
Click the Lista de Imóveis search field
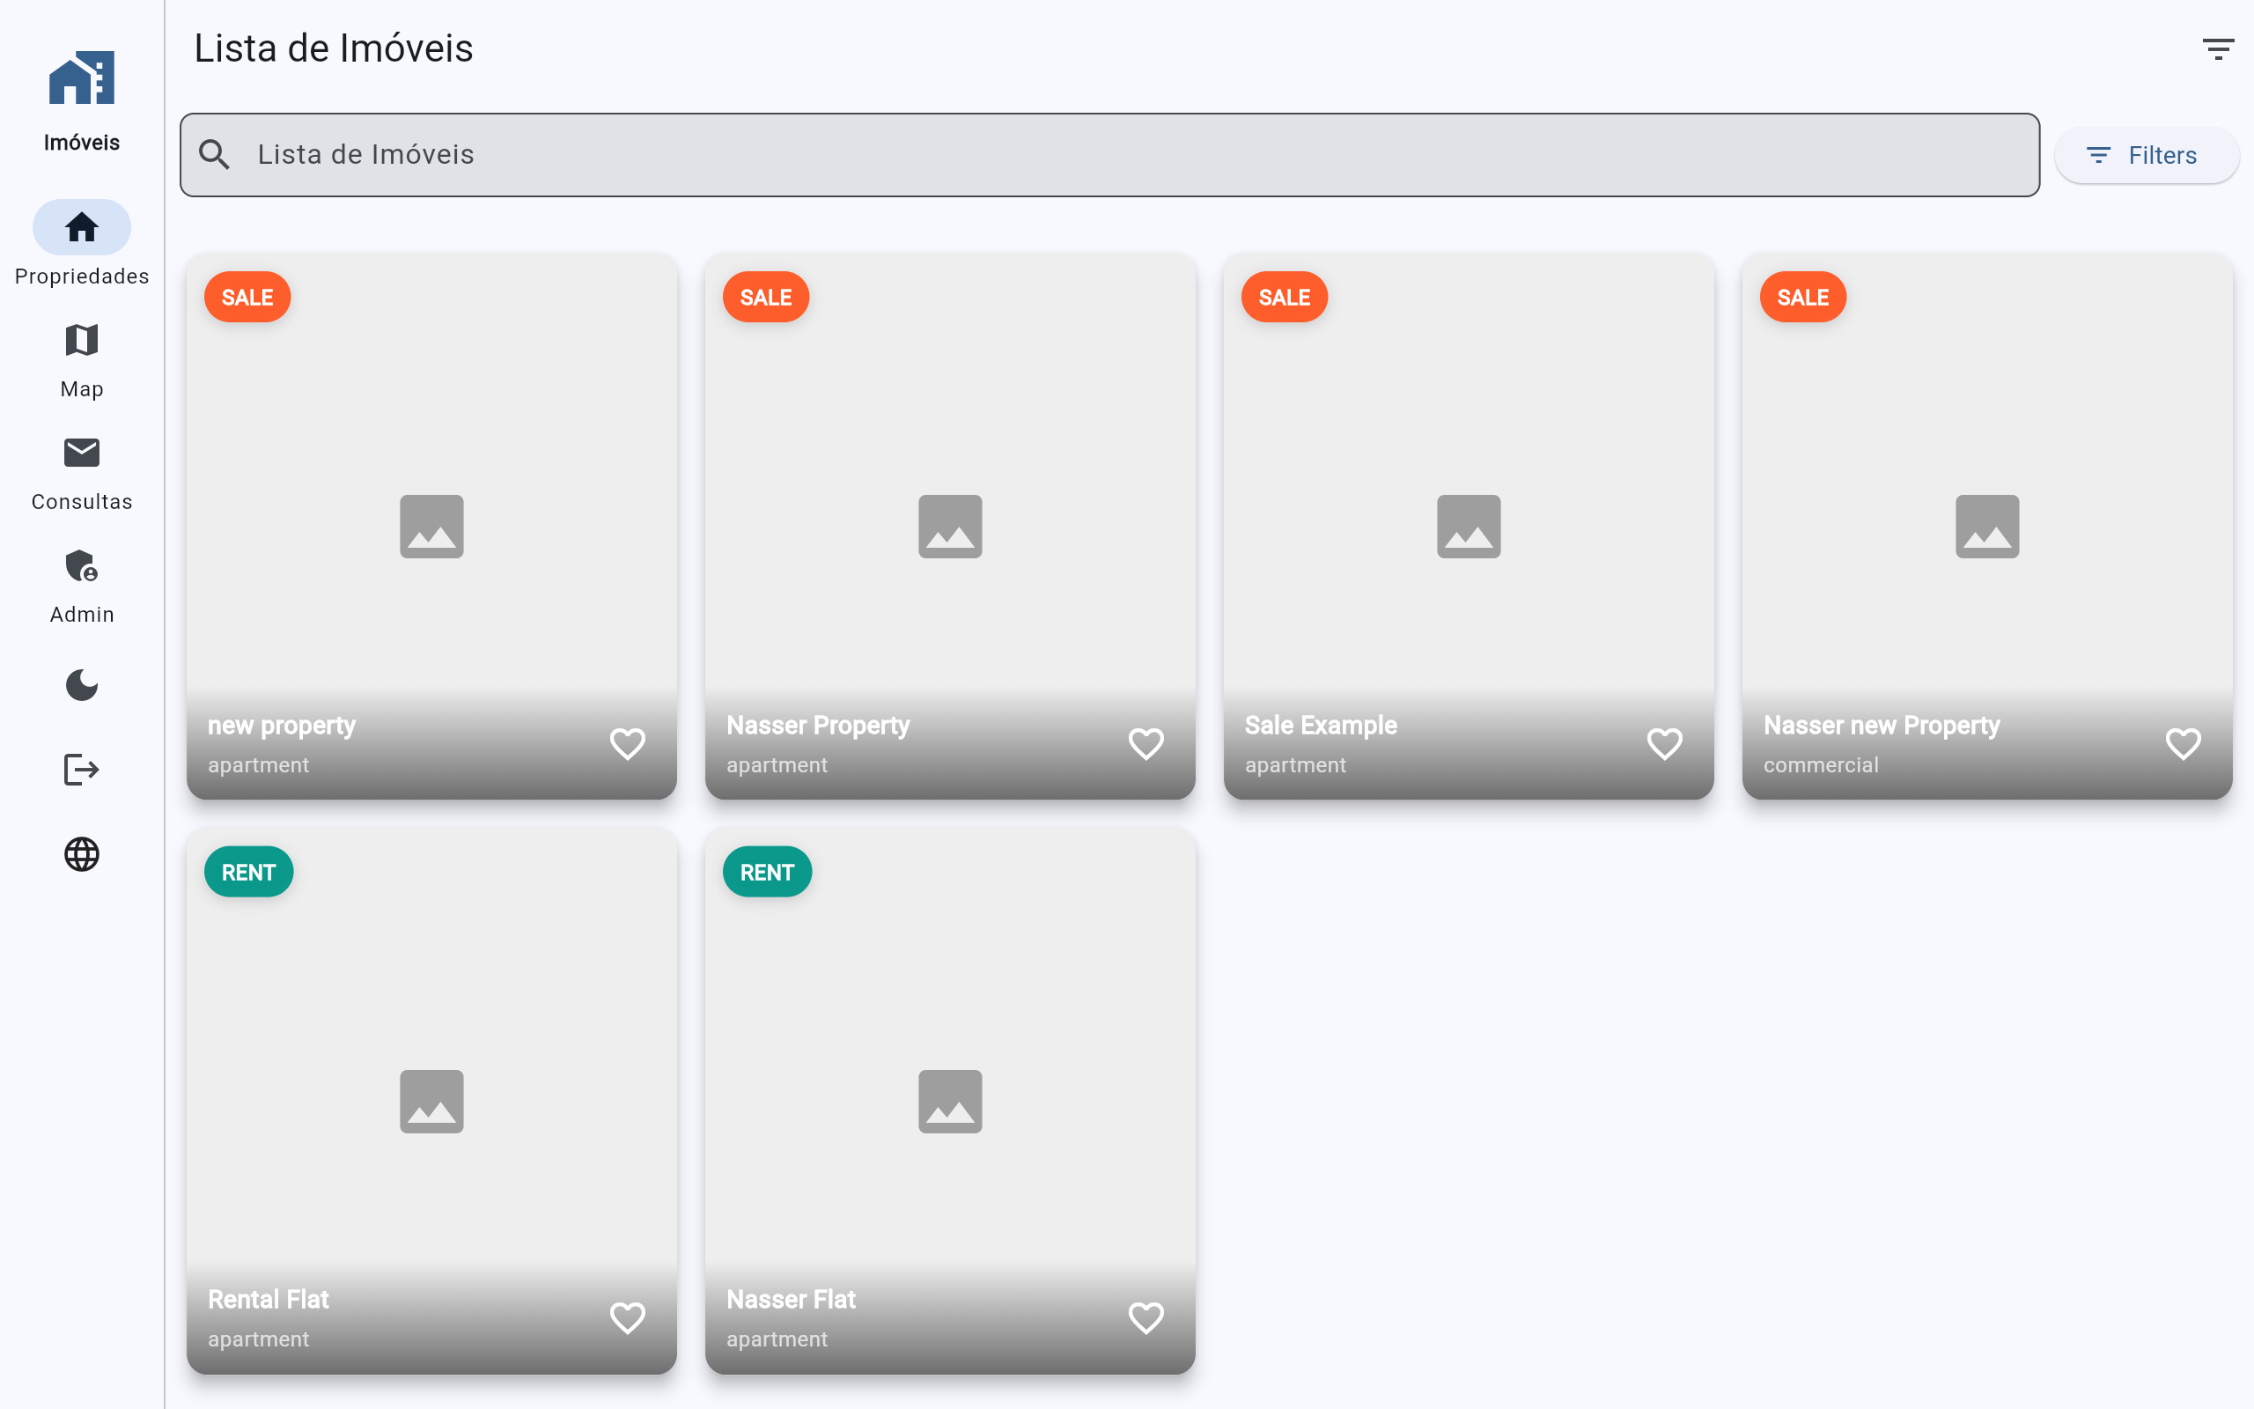(1109, 155)
